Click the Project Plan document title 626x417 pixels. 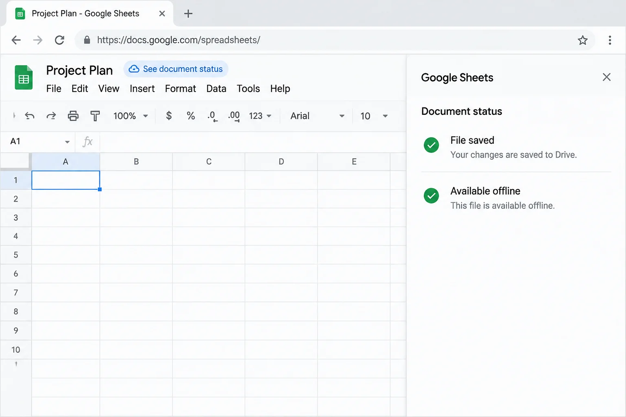[79, 70]
